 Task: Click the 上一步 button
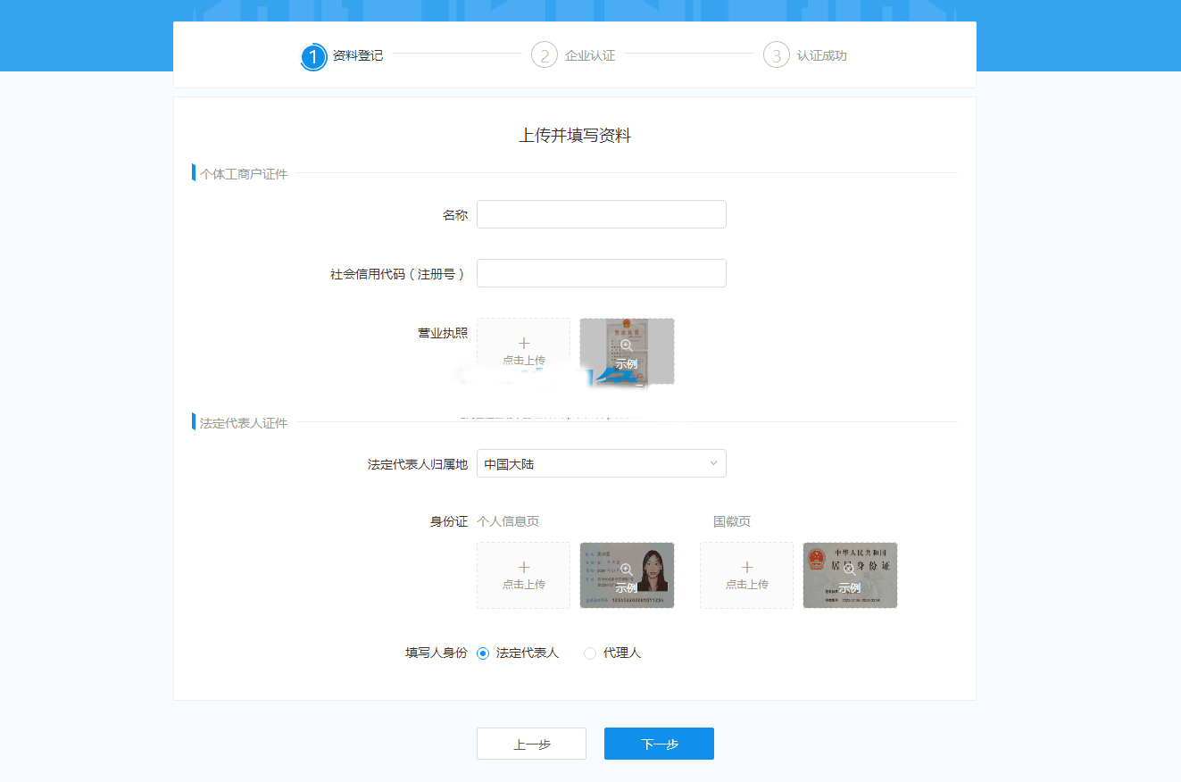(531, 744)
